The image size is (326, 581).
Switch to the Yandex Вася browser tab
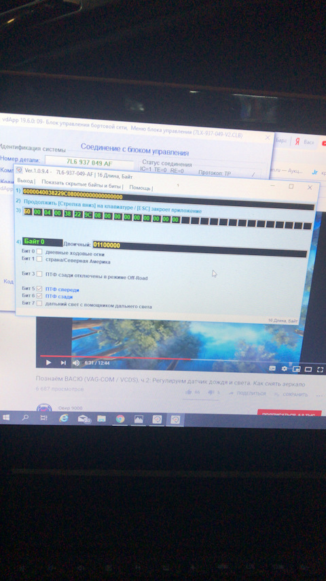[304, 142]
